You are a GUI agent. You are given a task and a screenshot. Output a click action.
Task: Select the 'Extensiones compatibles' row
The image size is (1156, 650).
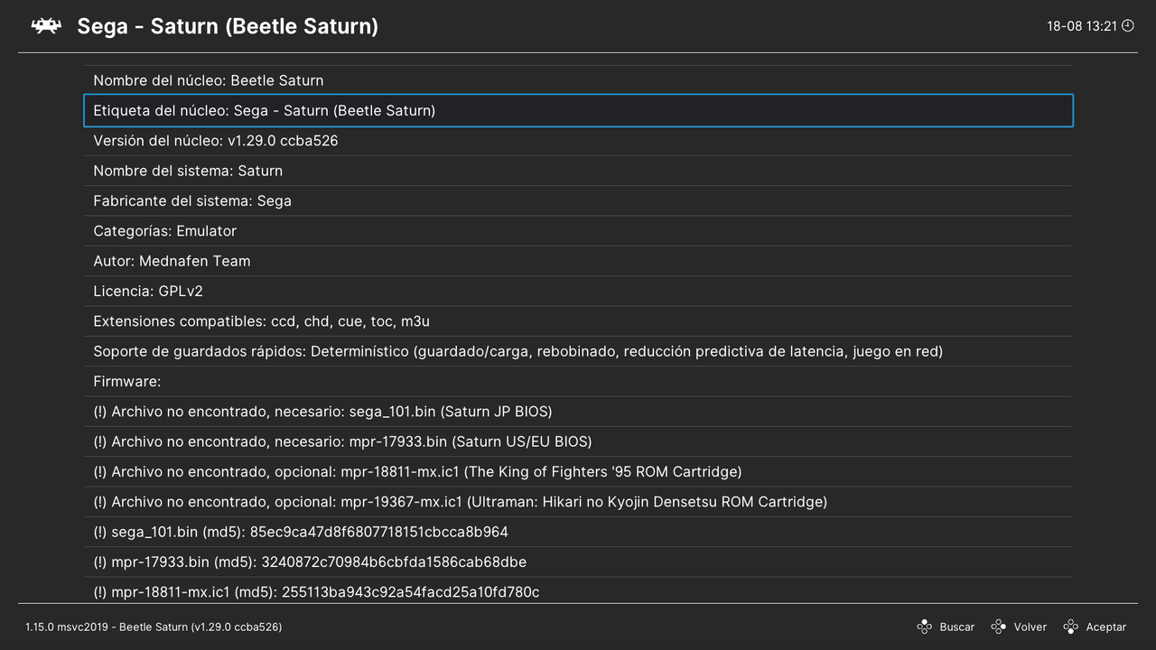coord(578,321)
